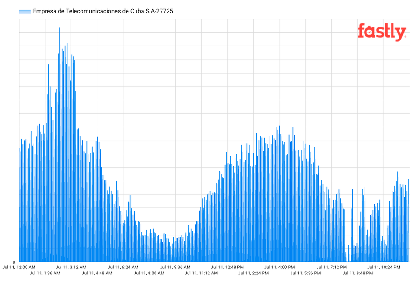Viewport: 419px width, 281px height.
Task: Click the Jul 11, 5:36 PM axis label
Action: click(305, 273)
